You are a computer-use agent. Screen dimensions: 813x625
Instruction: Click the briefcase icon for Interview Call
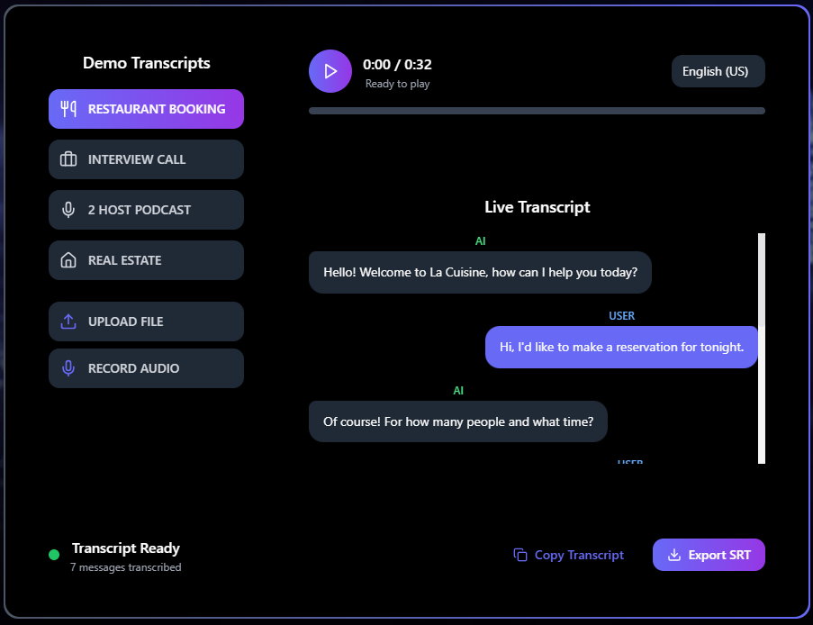tap(68, 159)
